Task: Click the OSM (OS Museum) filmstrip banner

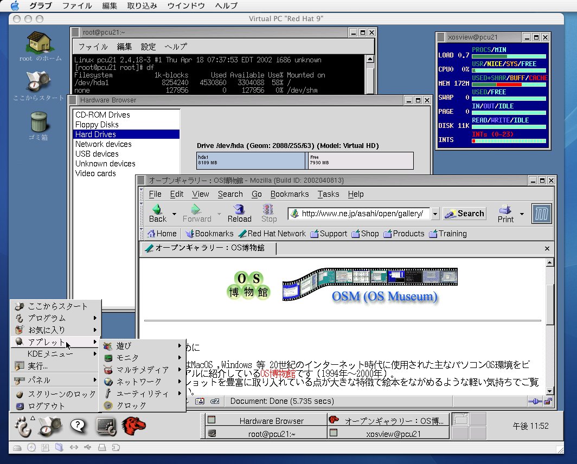Action: click(x=370, y=286)
